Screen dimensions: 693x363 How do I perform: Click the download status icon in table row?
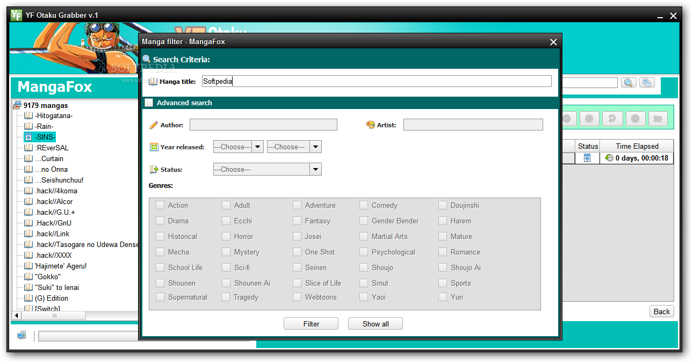point(587,158)
